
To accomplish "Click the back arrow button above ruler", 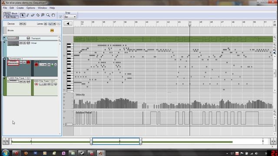I will click(68, 23).
